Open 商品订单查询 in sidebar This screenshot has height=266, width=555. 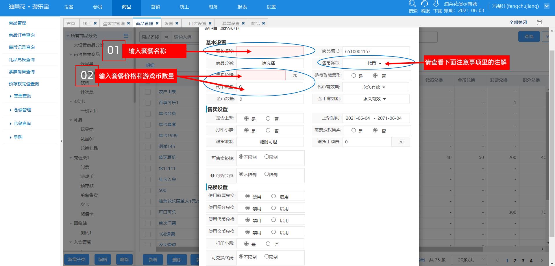(22, 35)
